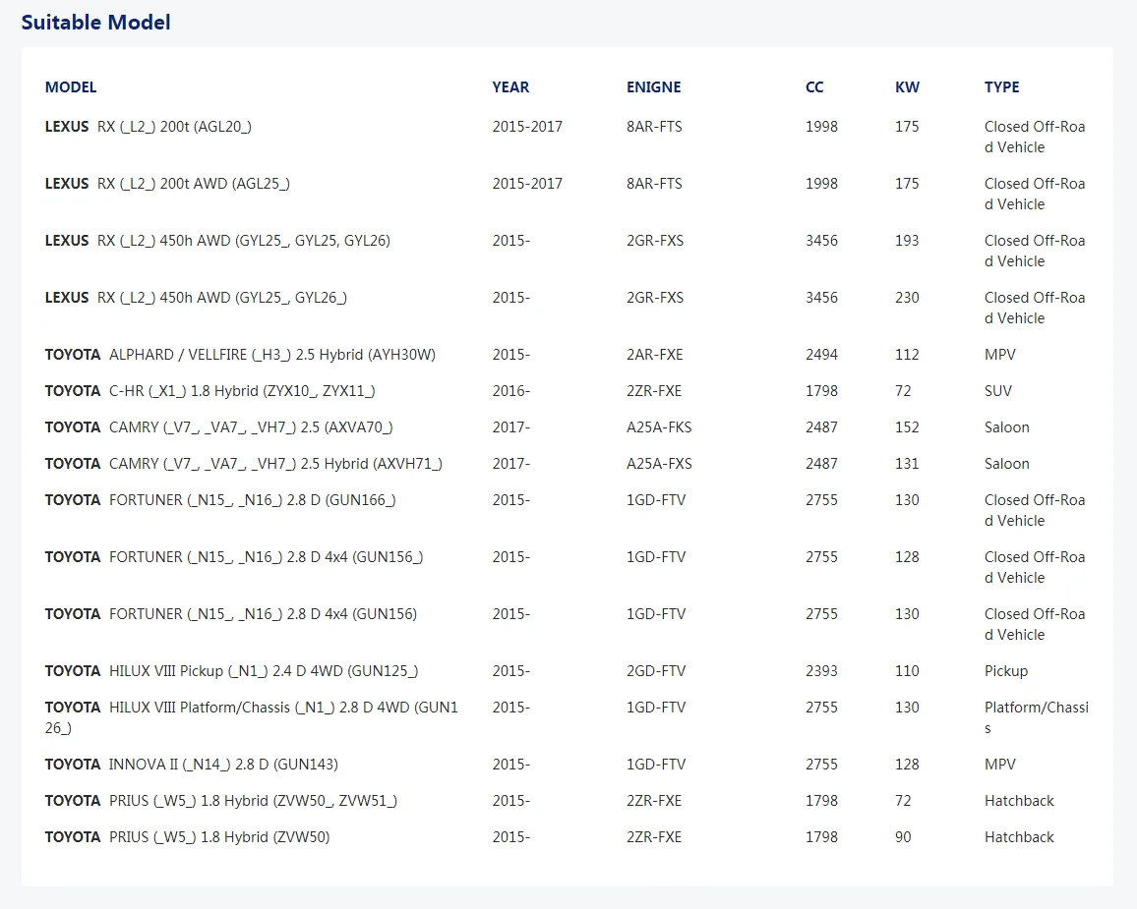Click CC value 3456 in 230 KW row

point(821,298)
